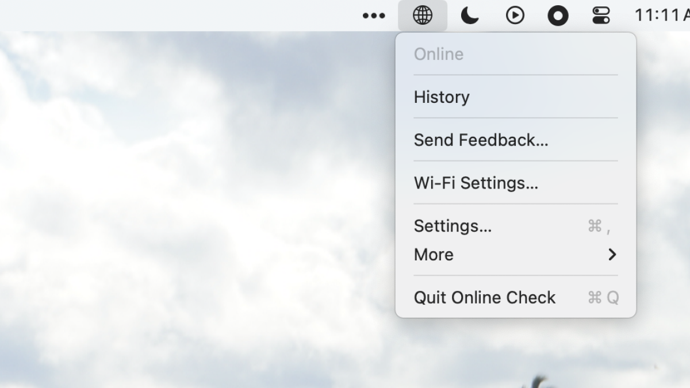Open History from the menu

pyautogui.click(x=516, y=97)
